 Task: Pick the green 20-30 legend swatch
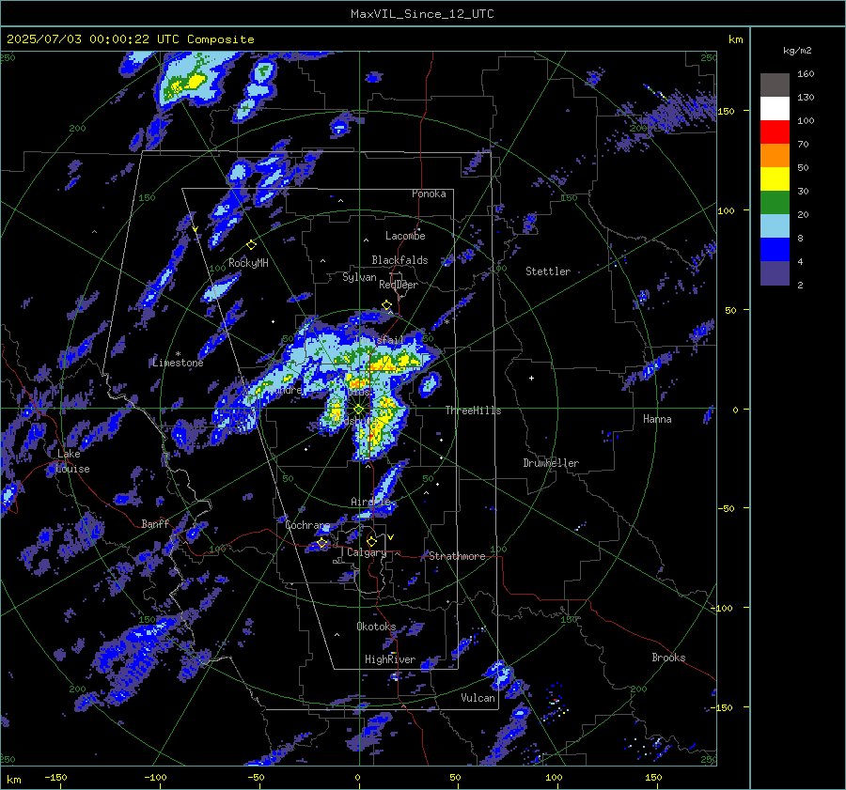pyautogui.click(x=775, y=202)
